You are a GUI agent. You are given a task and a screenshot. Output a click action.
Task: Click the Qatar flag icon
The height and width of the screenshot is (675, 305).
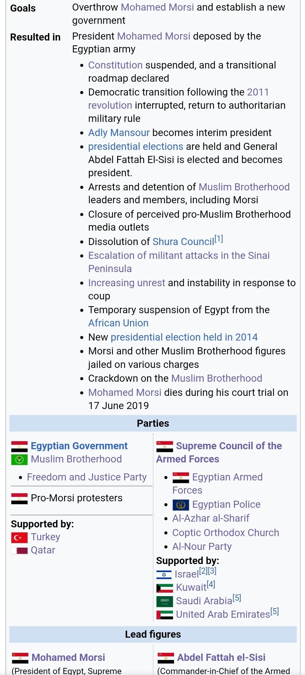tap(19, 551)
